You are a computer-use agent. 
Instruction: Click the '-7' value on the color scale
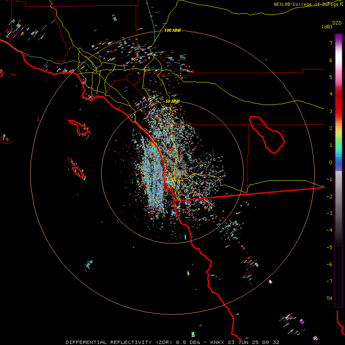coord(329,281)
